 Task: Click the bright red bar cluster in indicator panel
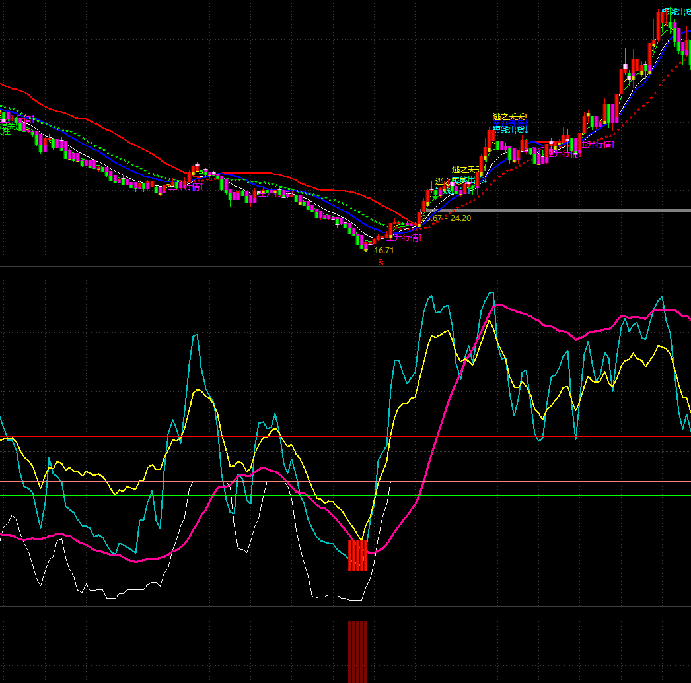pyautogui.click(x=357, y=556)
